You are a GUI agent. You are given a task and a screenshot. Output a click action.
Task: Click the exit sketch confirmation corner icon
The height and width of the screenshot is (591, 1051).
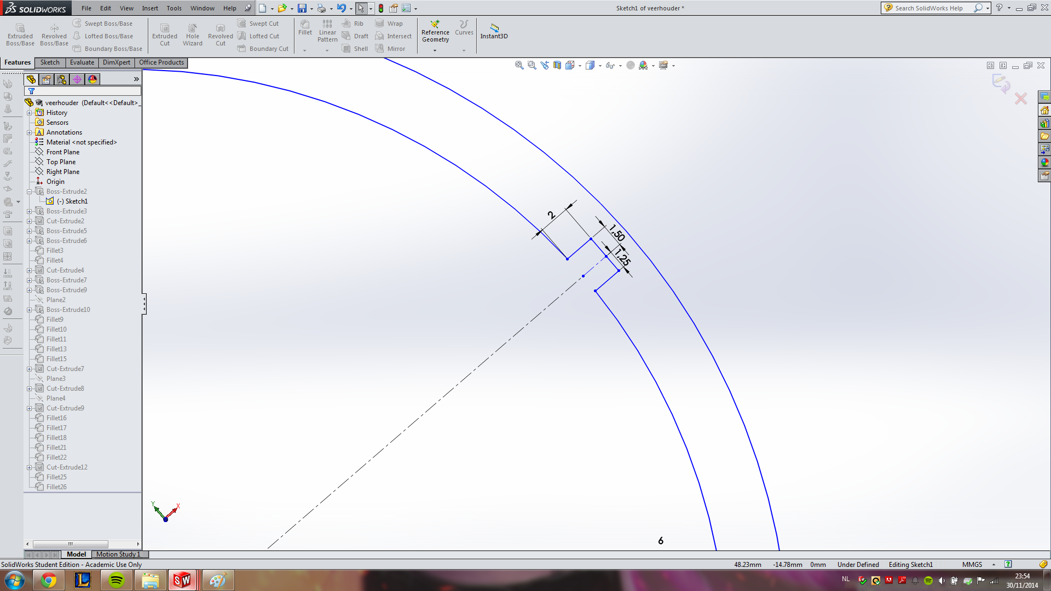pyautogui.click(x=1001, y=83)
